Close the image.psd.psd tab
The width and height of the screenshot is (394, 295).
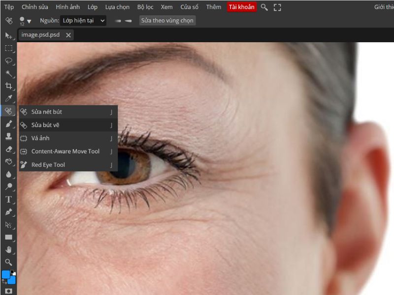68,35
